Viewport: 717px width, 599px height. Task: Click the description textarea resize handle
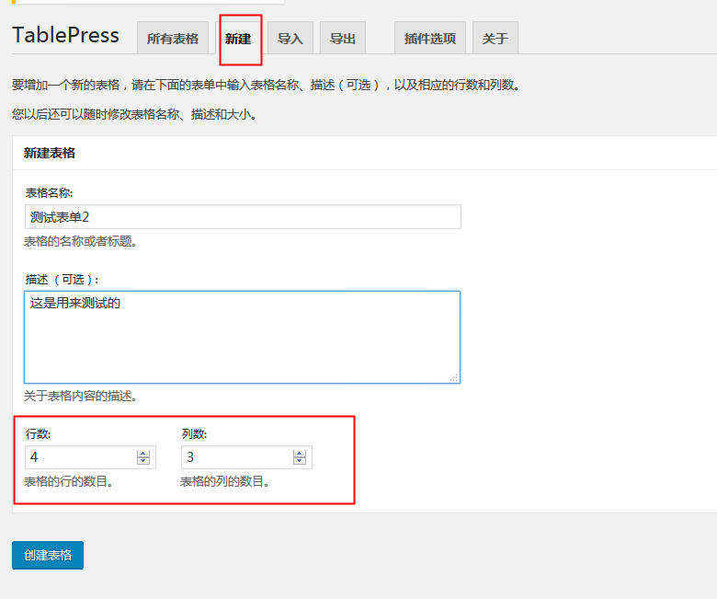click(x=454, y=377)
